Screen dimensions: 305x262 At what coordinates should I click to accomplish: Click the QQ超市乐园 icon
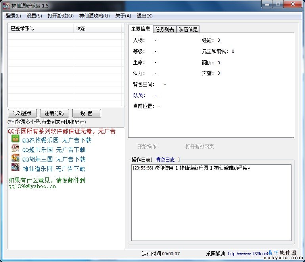click(x=15, y=149)
